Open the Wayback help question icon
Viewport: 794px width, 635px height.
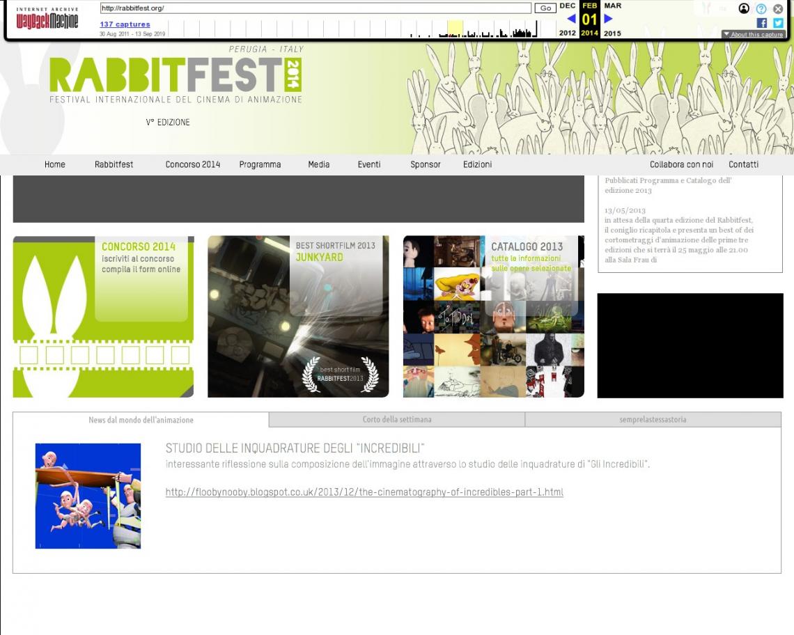tap(761, 8)
